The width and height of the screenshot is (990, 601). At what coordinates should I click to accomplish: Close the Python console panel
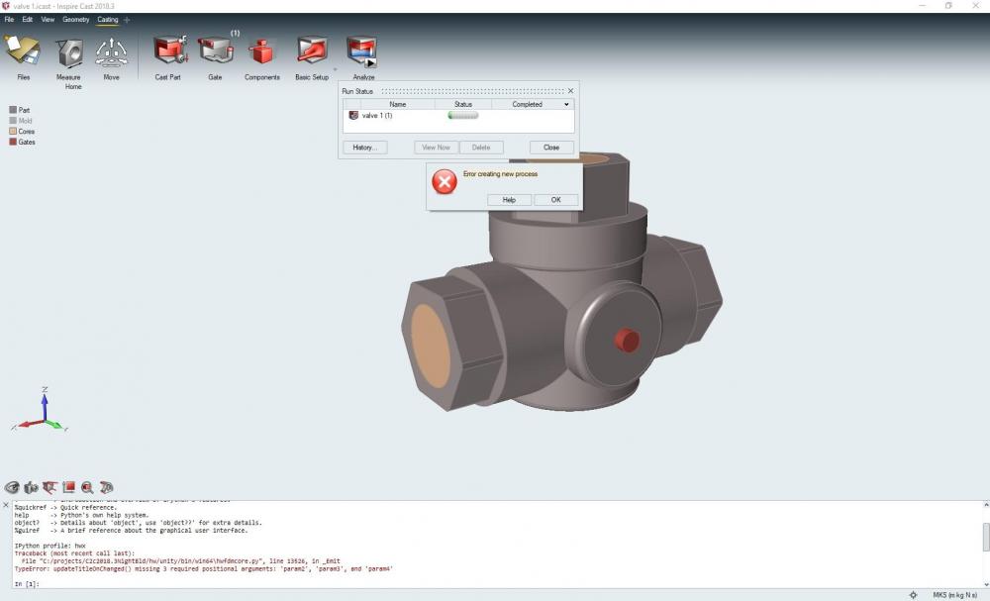click(x=6, y=505)
